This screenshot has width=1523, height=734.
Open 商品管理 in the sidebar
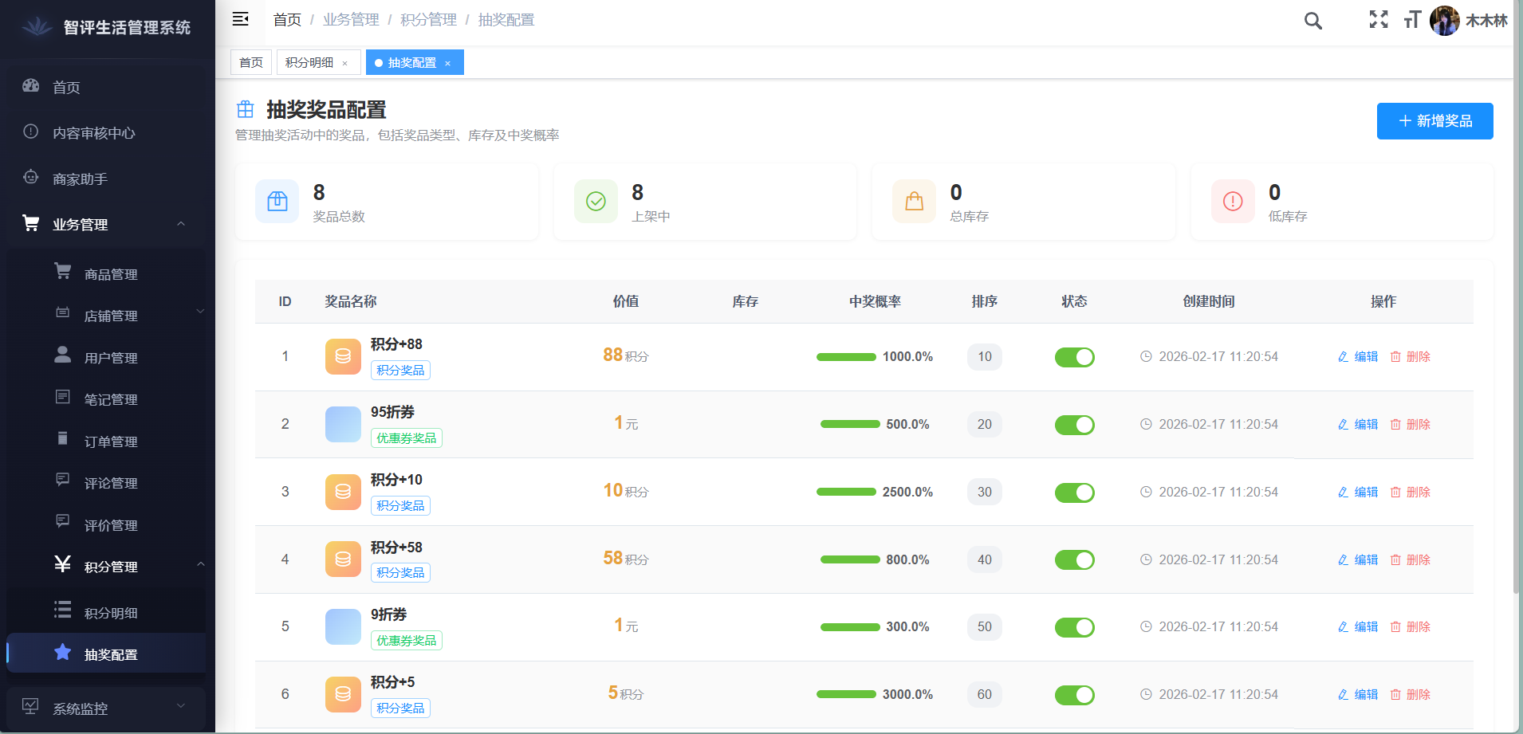[x=111, y=274]
